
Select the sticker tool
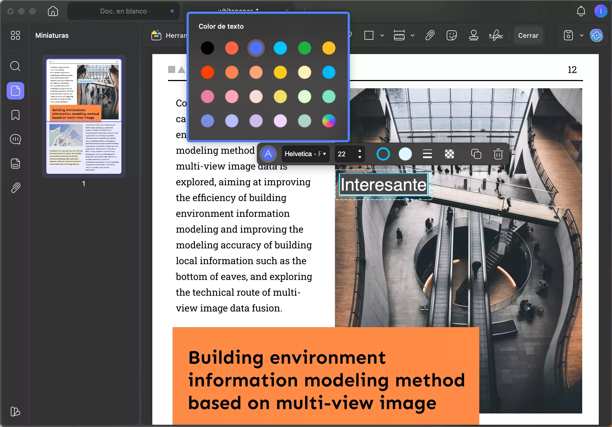451,35
